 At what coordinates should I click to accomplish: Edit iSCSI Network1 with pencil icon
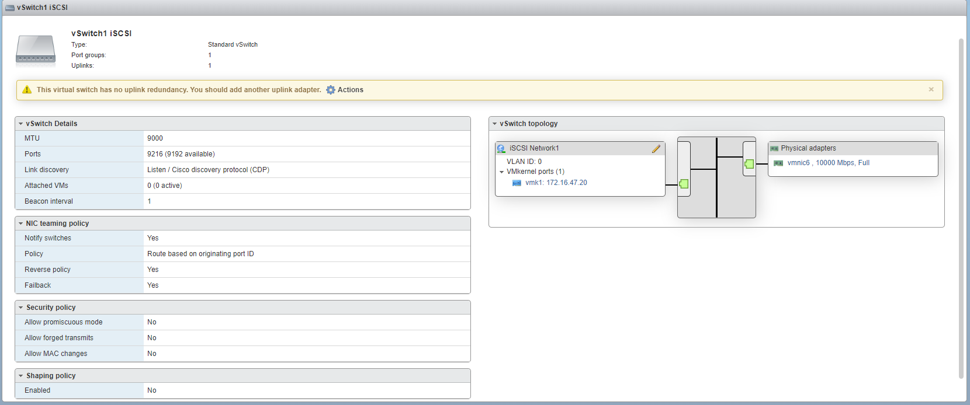pos(656,149)
